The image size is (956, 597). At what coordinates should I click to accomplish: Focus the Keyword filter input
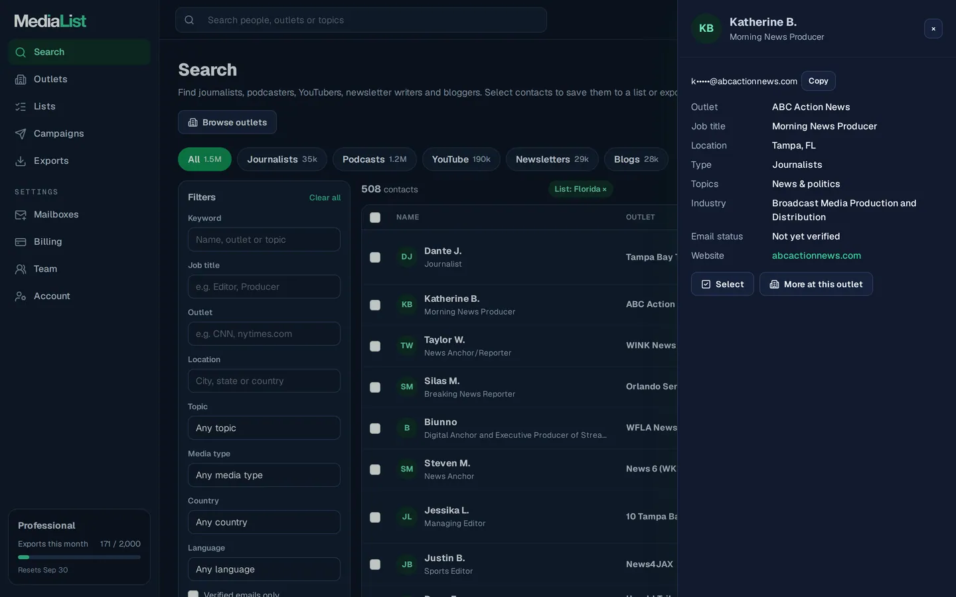point(264,239)
